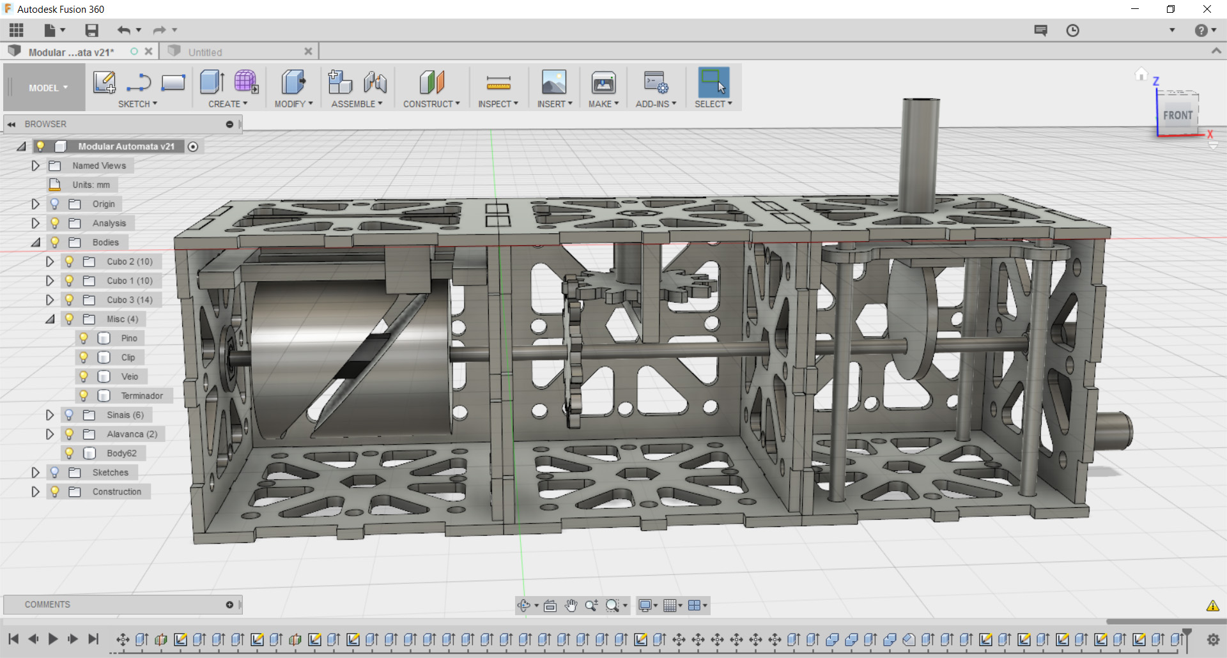Click the Create Sketch icon

(104, 82)
